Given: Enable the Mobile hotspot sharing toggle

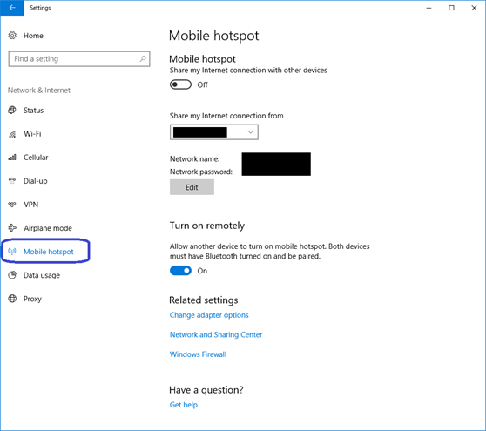Looking at the screenshot, I should point(180,84).
